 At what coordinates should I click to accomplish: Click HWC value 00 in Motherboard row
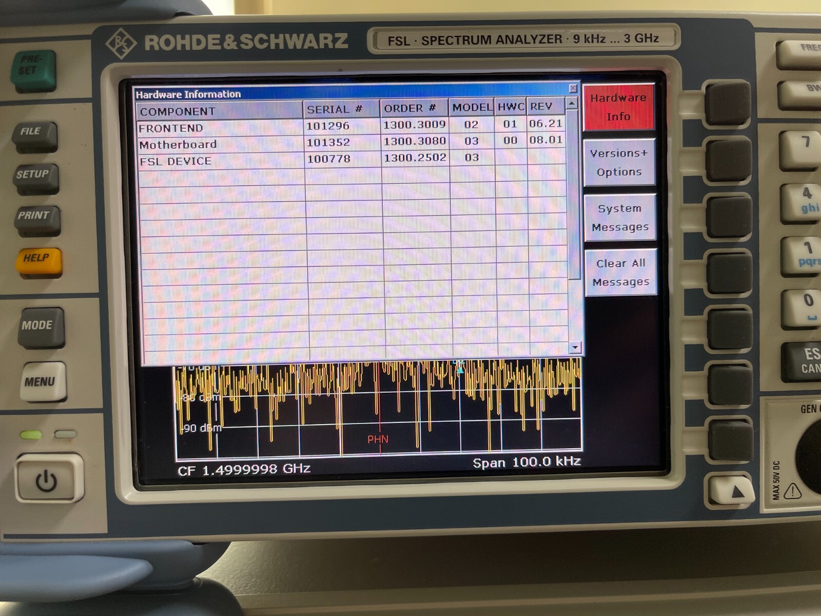click(x=510, y=140)
